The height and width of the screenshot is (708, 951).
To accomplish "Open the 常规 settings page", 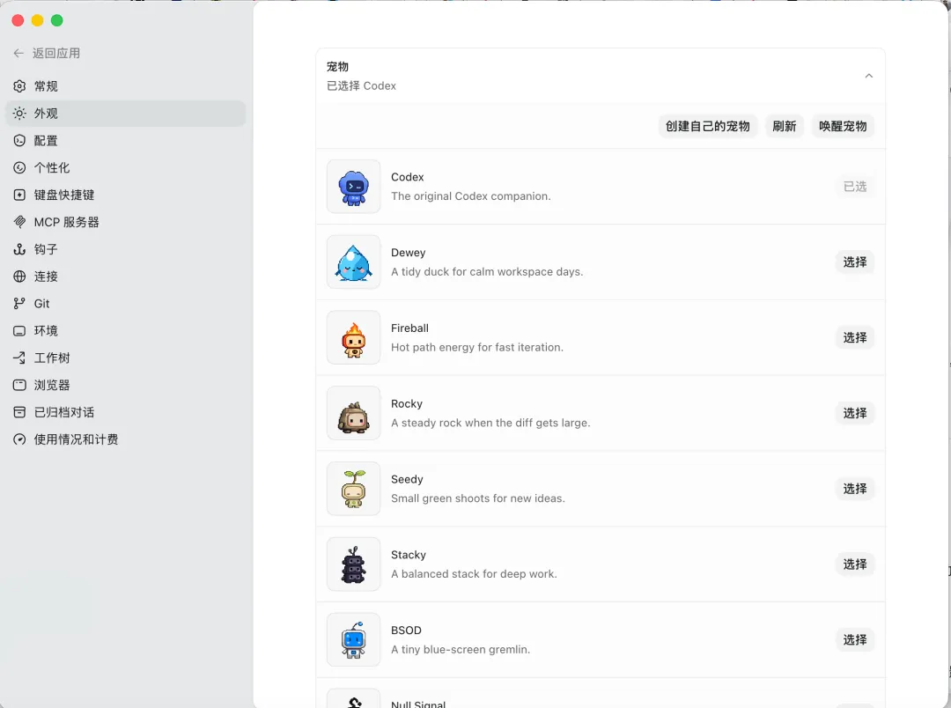I will [126, 86].
